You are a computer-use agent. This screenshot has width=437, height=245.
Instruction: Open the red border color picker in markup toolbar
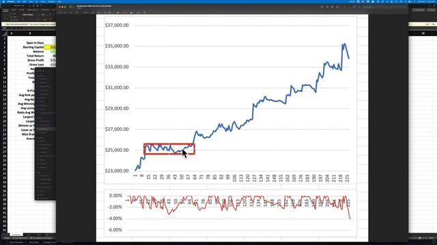[124, 12]
